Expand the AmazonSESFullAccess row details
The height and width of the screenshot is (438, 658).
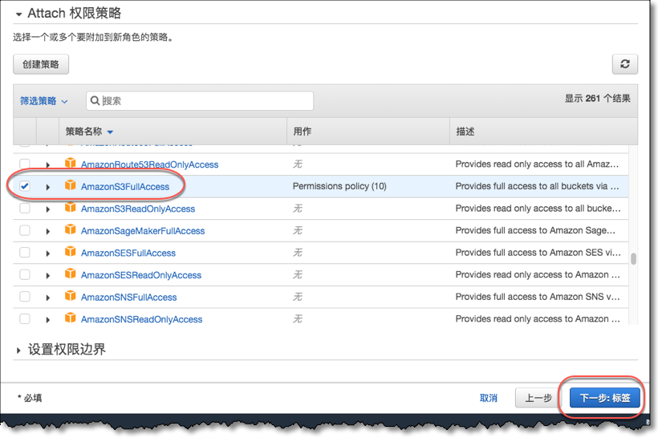48,253
